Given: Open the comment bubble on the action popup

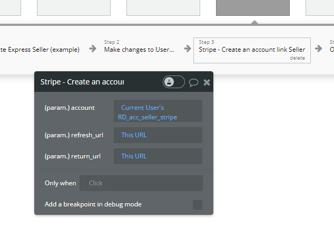Looking at the screenshot, I should (x=193, y=82).
